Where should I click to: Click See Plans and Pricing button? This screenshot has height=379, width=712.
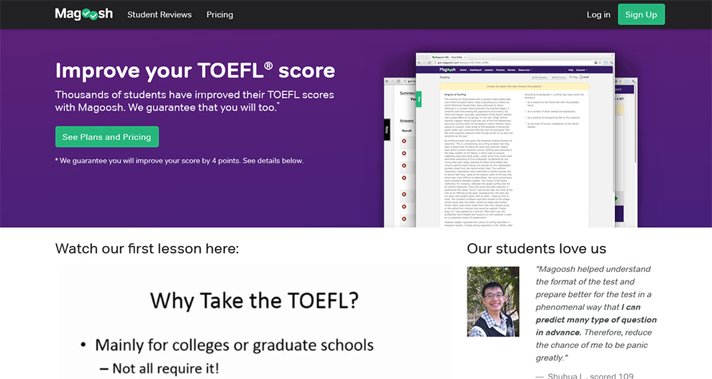coord(106,137)
